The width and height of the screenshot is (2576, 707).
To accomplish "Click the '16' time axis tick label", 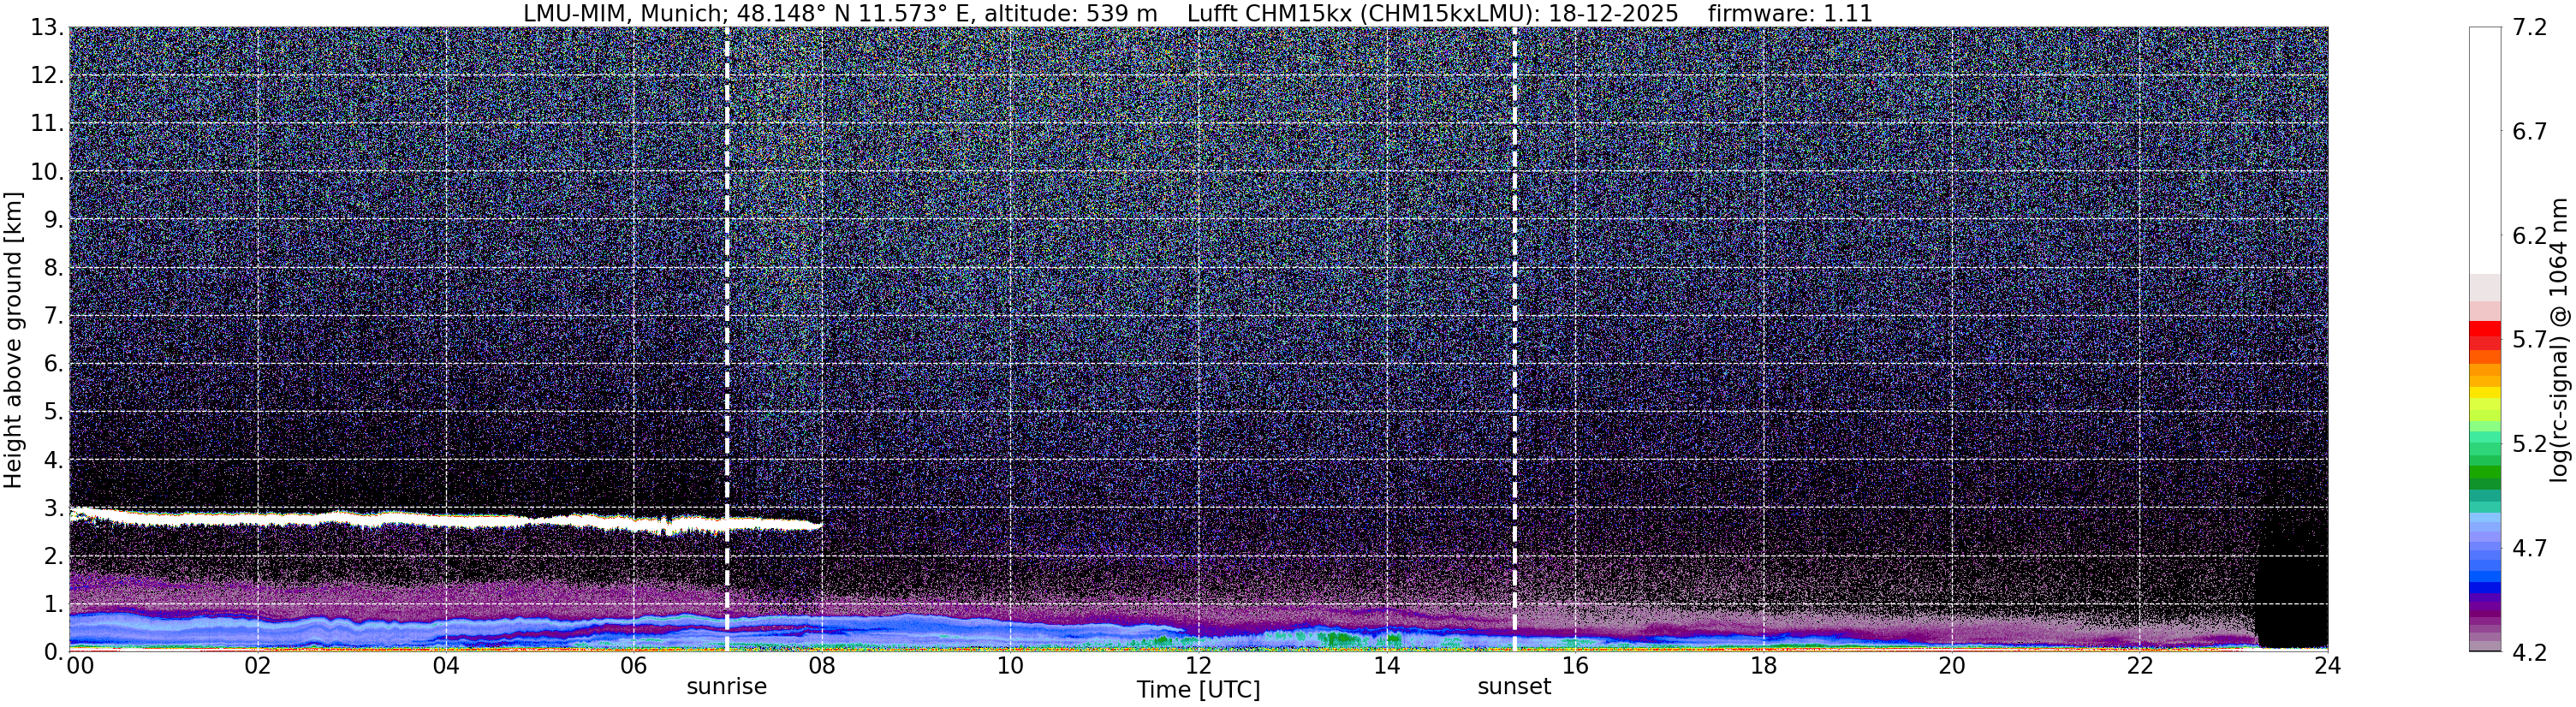I will (1575, 667).
